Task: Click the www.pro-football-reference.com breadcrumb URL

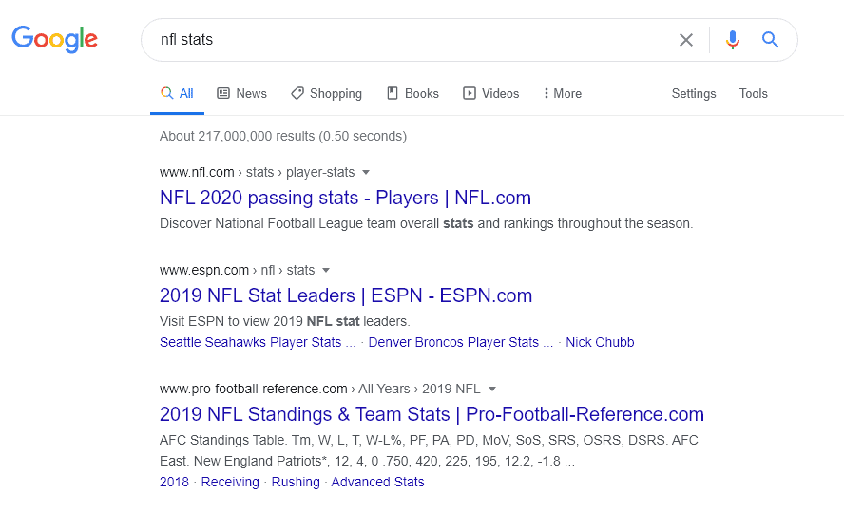Action: click(x=319, y=389)
